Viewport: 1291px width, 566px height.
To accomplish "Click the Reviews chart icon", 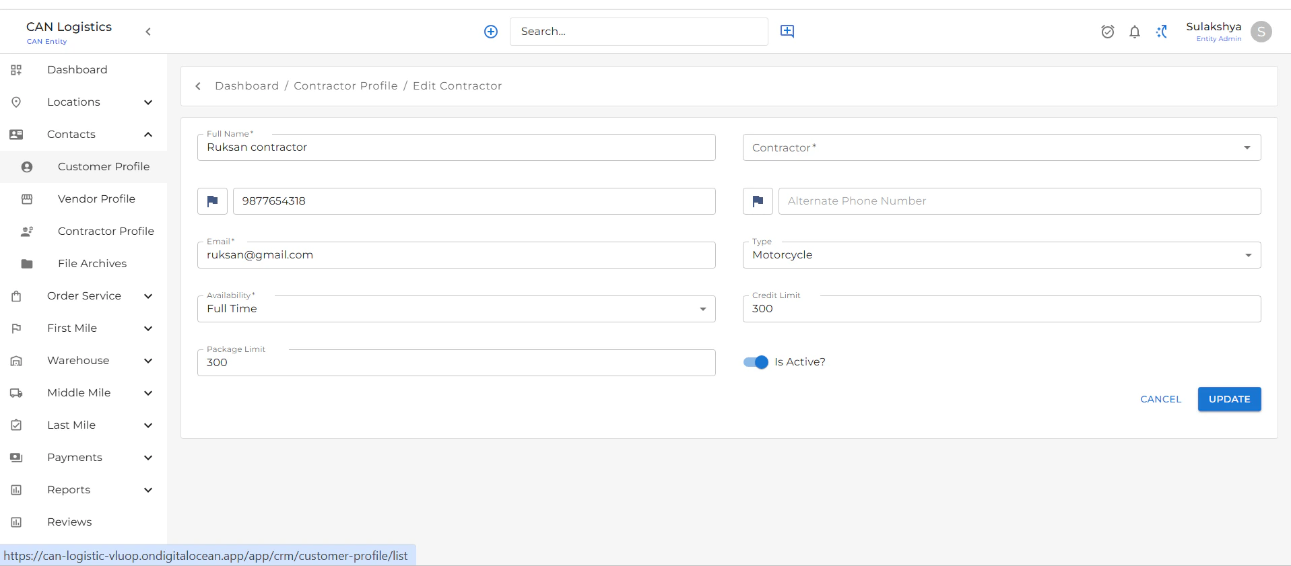I will pos(16,522).
